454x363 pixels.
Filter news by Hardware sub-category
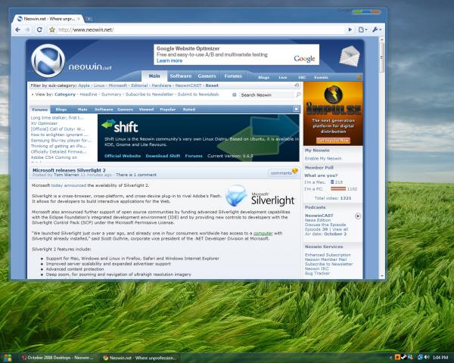point(161,85)
